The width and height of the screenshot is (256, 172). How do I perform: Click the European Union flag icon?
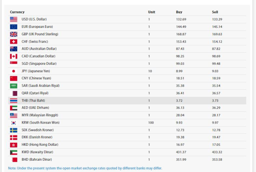(14, 27)
